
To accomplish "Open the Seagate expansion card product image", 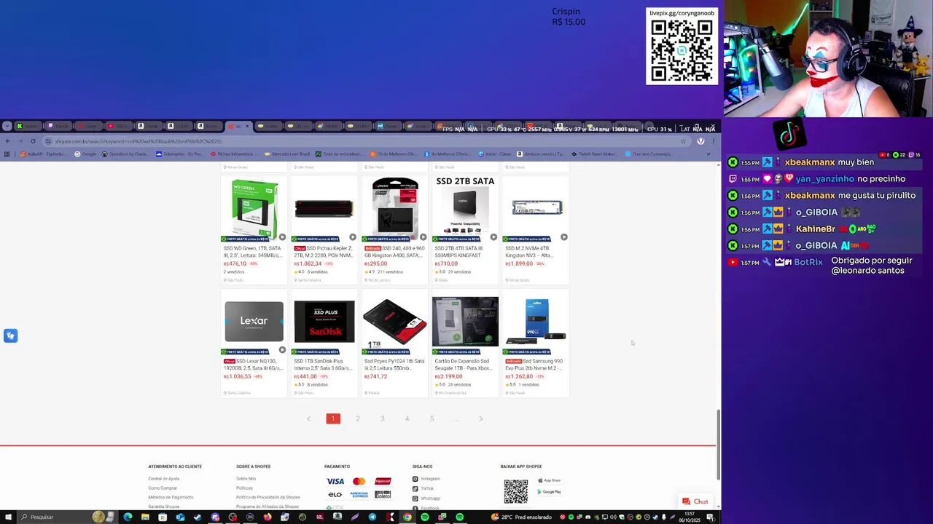I will tap(465, 322).
